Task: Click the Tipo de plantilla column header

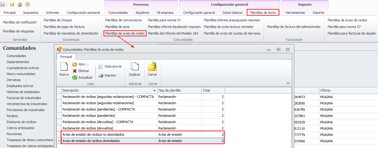Action: tap(179, 90)
